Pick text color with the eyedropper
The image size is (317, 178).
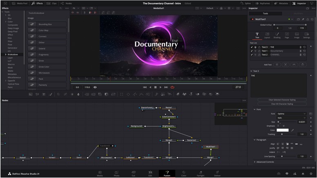pyautogui.click(x=292, y=130)
